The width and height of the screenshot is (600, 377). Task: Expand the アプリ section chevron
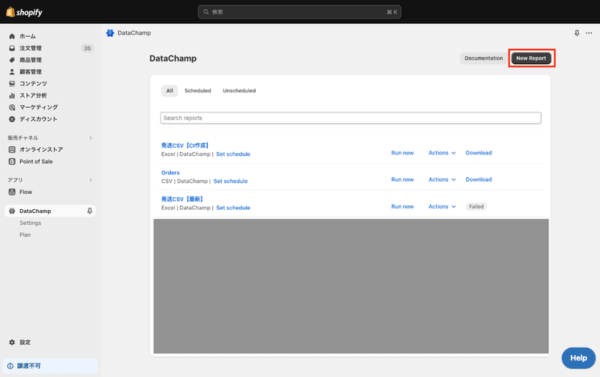pyautogui.click(x=91, y=180)
